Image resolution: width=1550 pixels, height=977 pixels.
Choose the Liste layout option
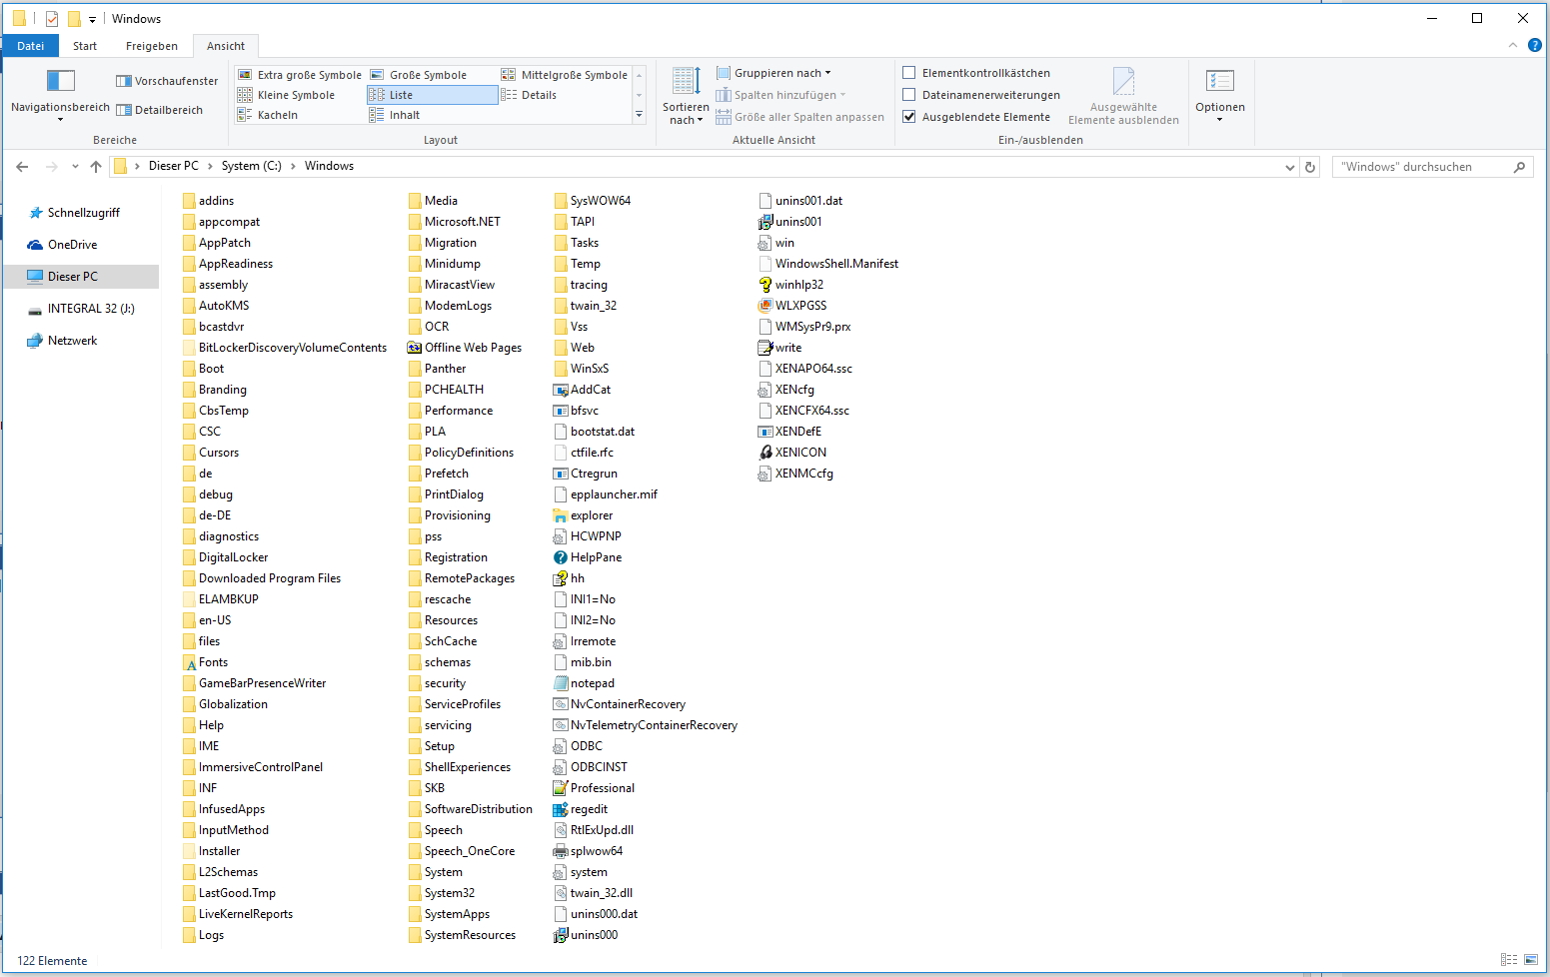432,95
